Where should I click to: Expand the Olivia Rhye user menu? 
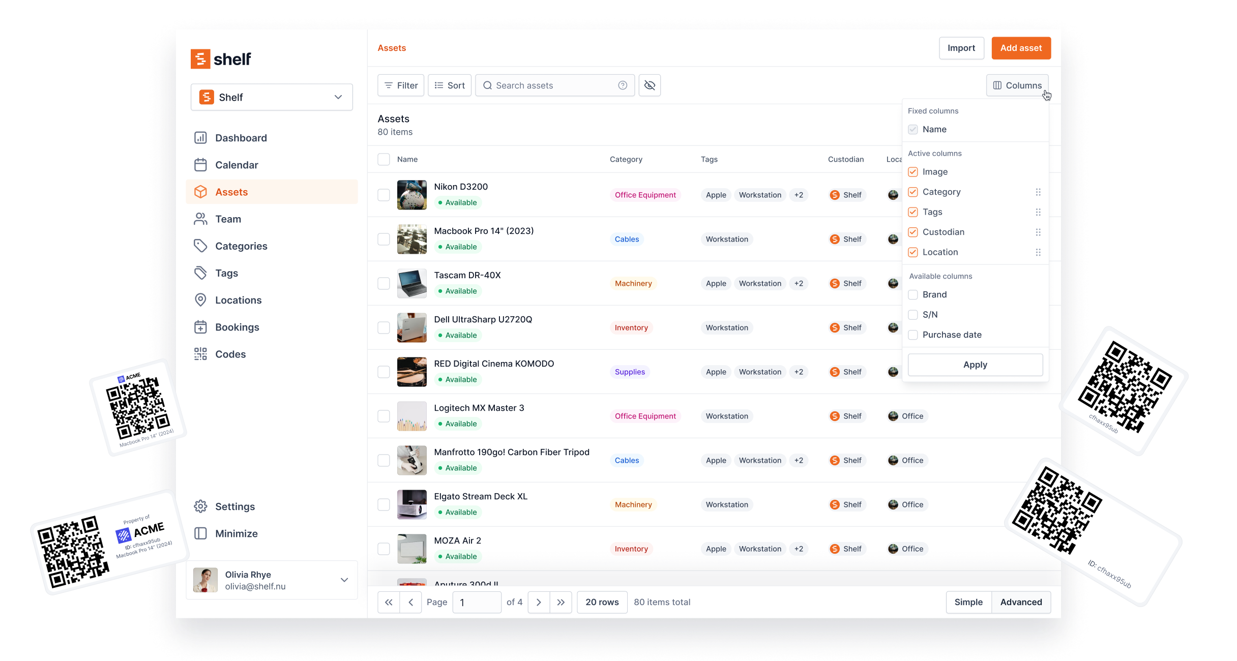click(x=344, y=580)
